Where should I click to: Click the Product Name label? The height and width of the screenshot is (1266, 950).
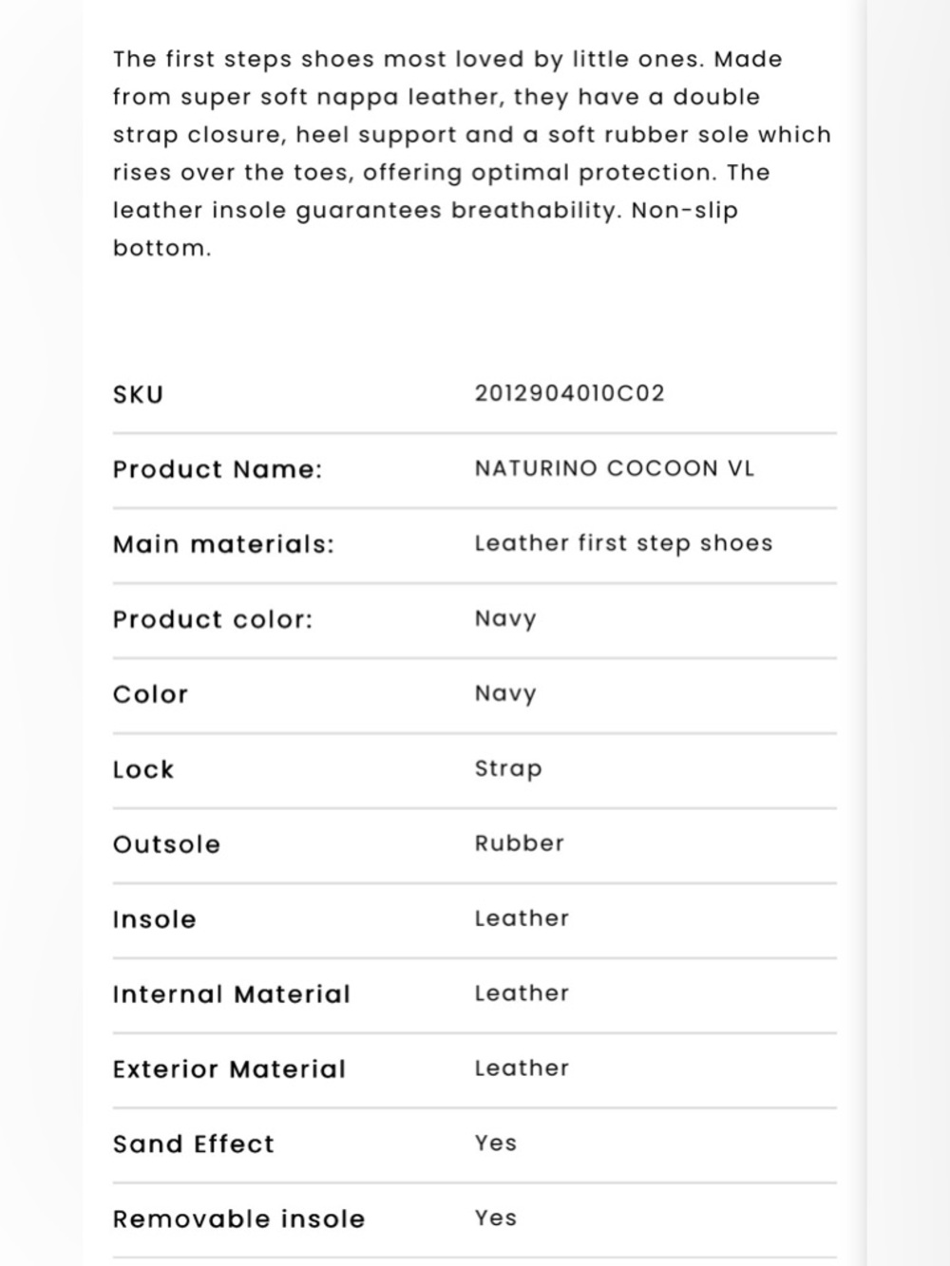tap(218, 469)
